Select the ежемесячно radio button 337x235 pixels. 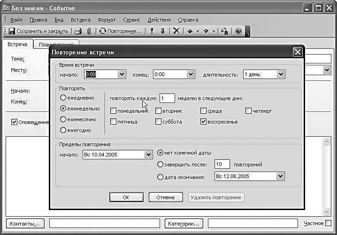[63, 119]
